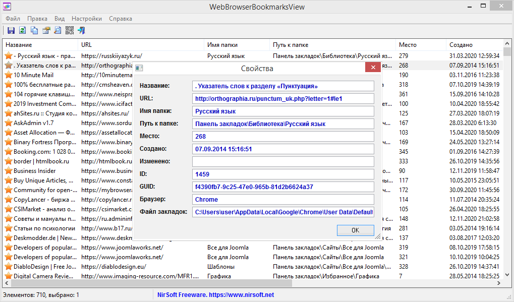Open the Справка menu
Viewport: 514px width, 302px height.
tap(121, 19)
